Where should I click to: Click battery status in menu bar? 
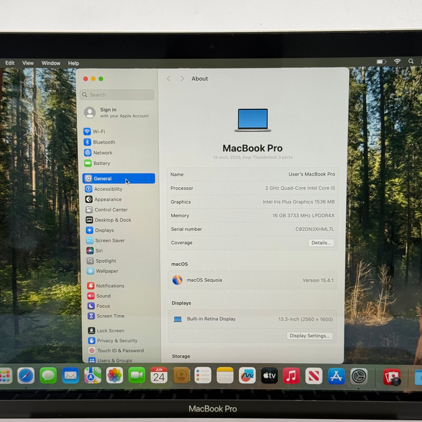(x=381, y=62)
